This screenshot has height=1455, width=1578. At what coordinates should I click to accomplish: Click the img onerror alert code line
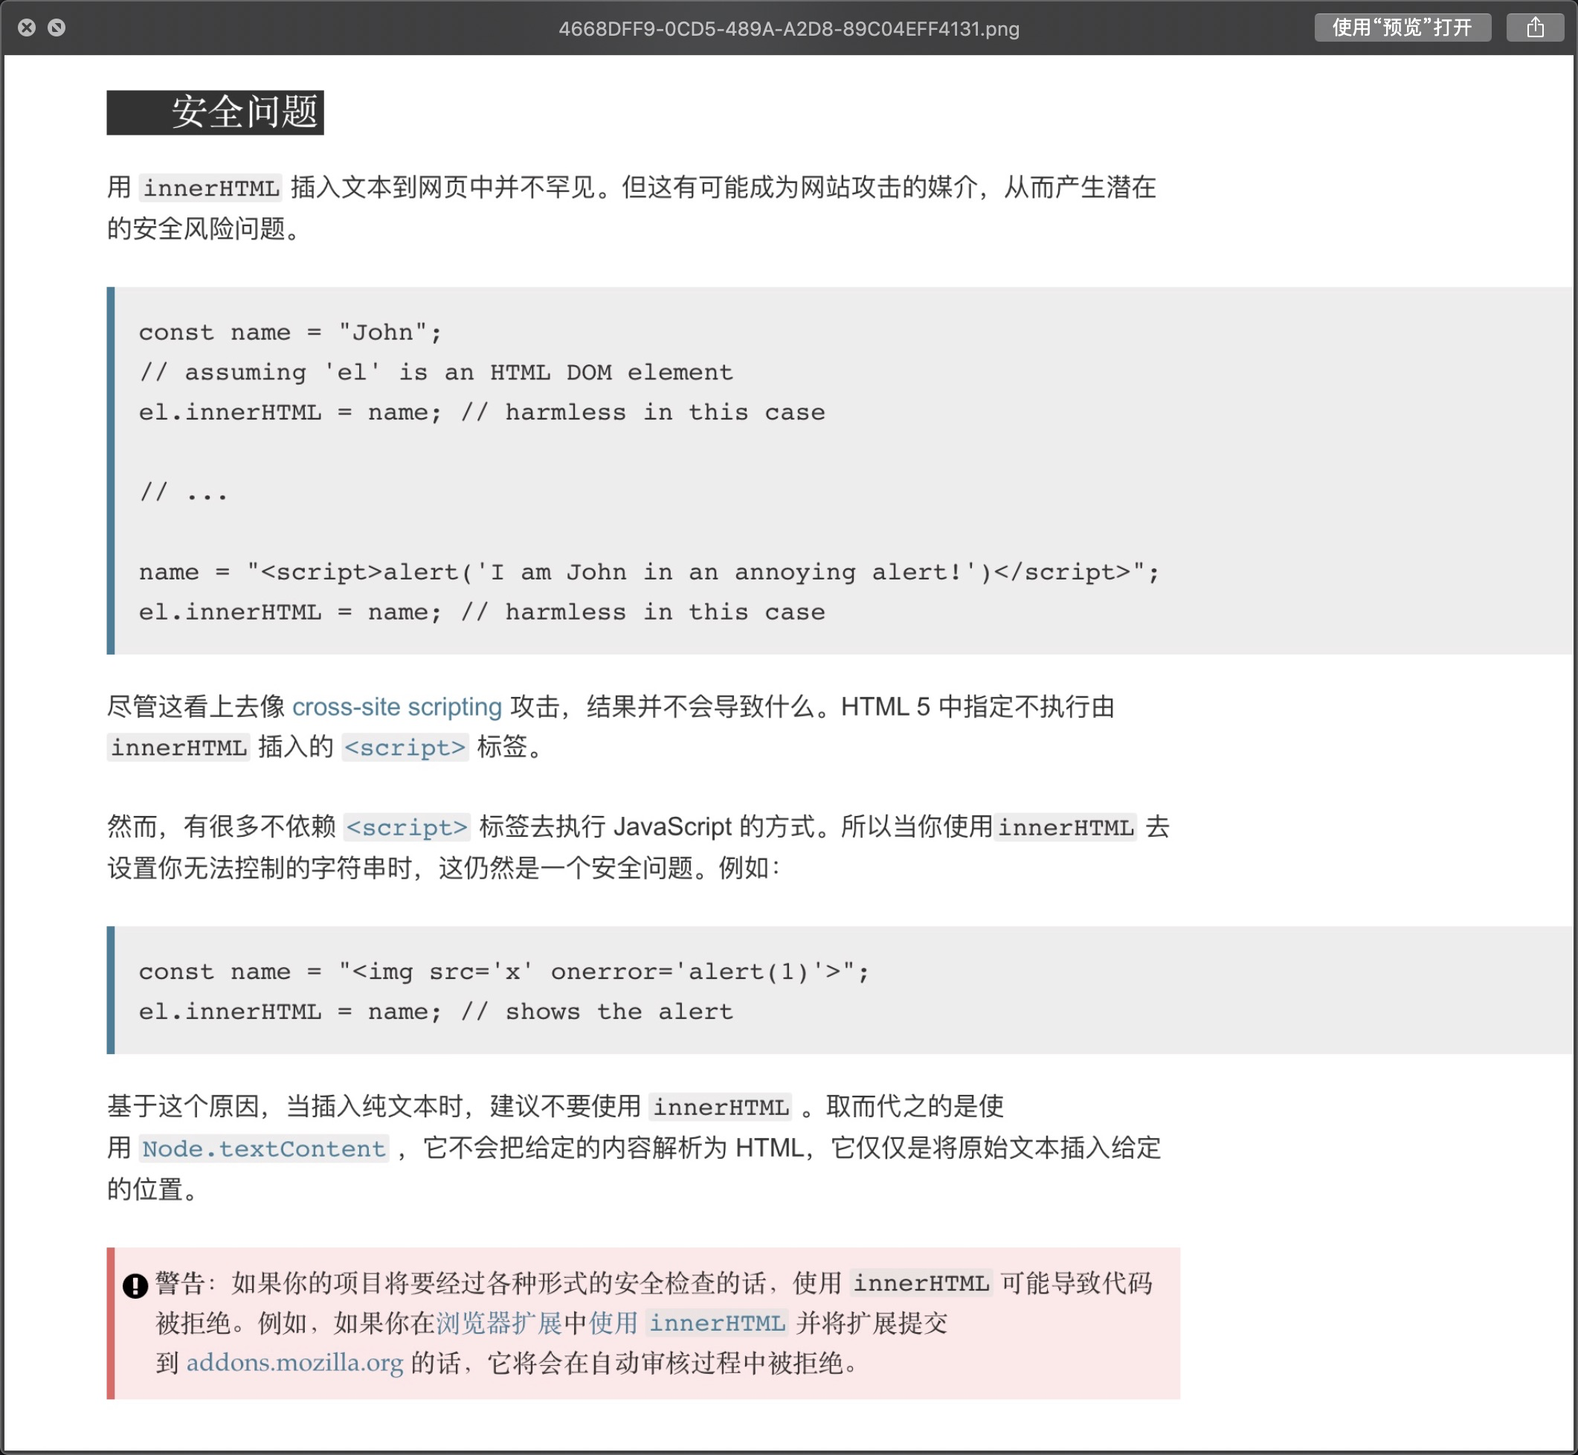(503, 971)
